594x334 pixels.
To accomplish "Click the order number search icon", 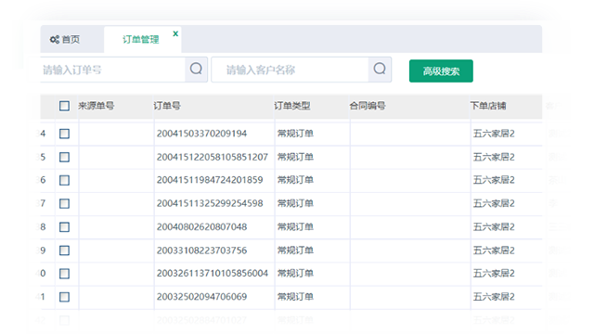I will pyautogui.click(x=196, y=70).
